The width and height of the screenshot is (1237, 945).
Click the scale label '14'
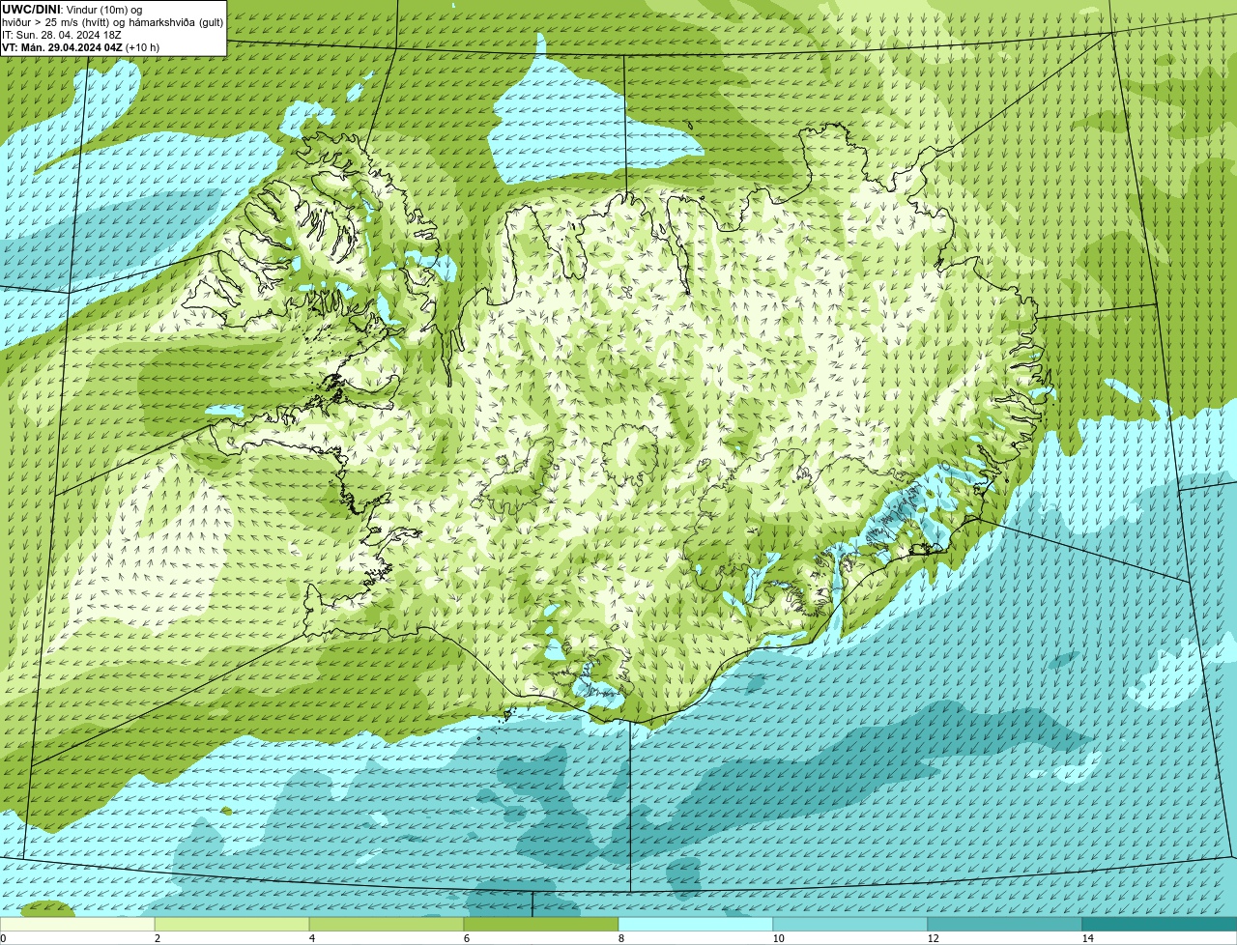[1087, 938]
